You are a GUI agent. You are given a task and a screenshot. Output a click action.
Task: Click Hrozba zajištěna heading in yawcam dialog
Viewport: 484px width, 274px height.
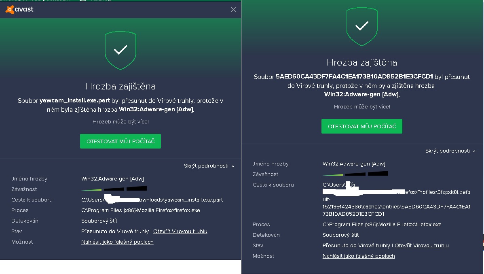point(120,86)
